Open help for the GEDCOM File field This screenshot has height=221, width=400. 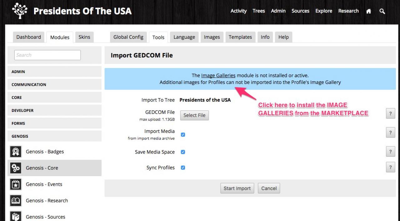pyautogui.click(x=390, y=114)
